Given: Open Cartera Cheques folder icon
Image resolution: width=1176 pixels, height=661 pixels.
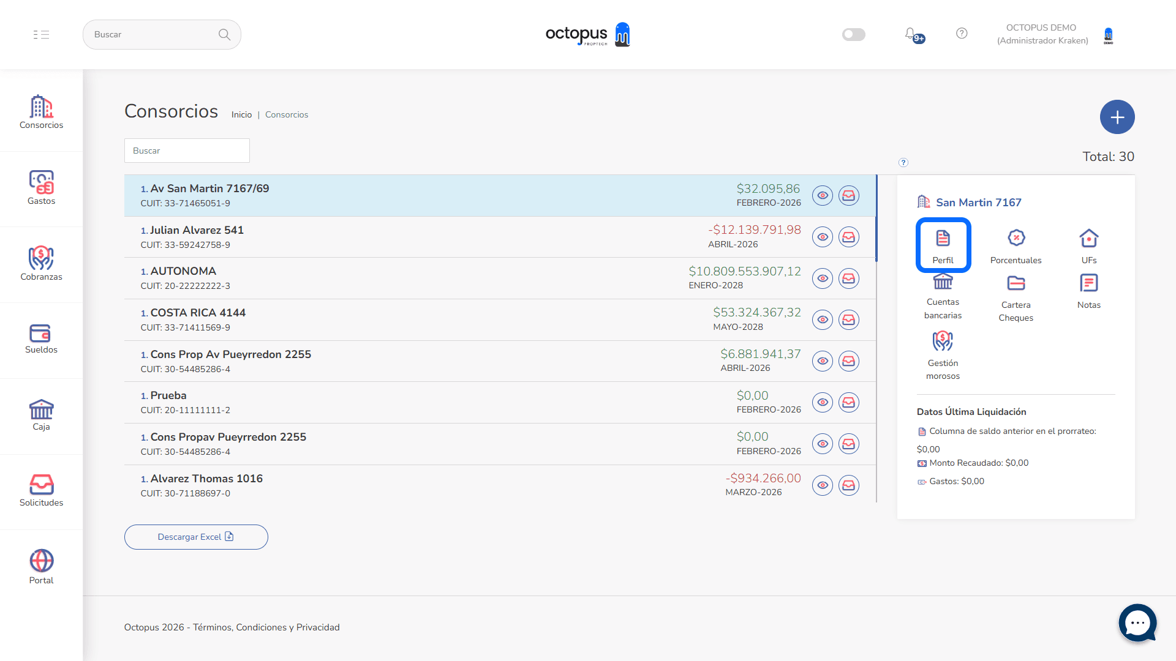Looking at the screenshot, I should pos(1016,283).
